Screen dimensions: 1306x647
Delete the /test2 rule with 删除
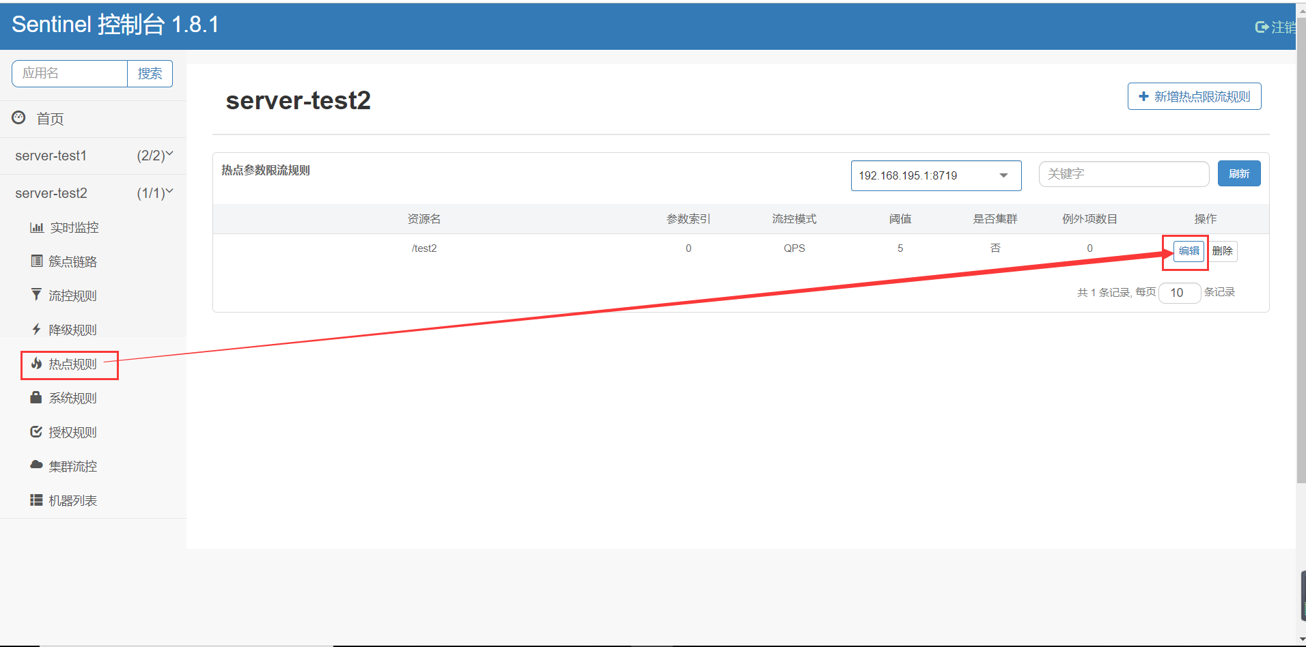point(1222,251)
